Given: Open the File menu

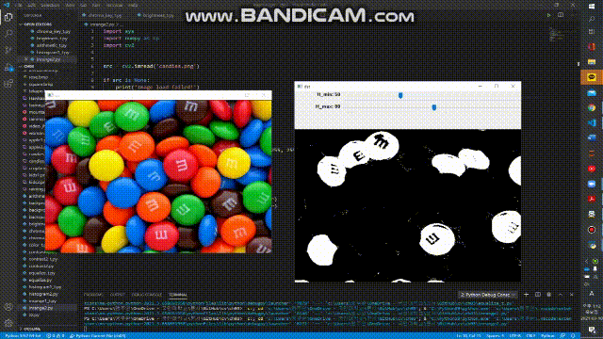Looking at the screenshot, I should click(19, 6).
